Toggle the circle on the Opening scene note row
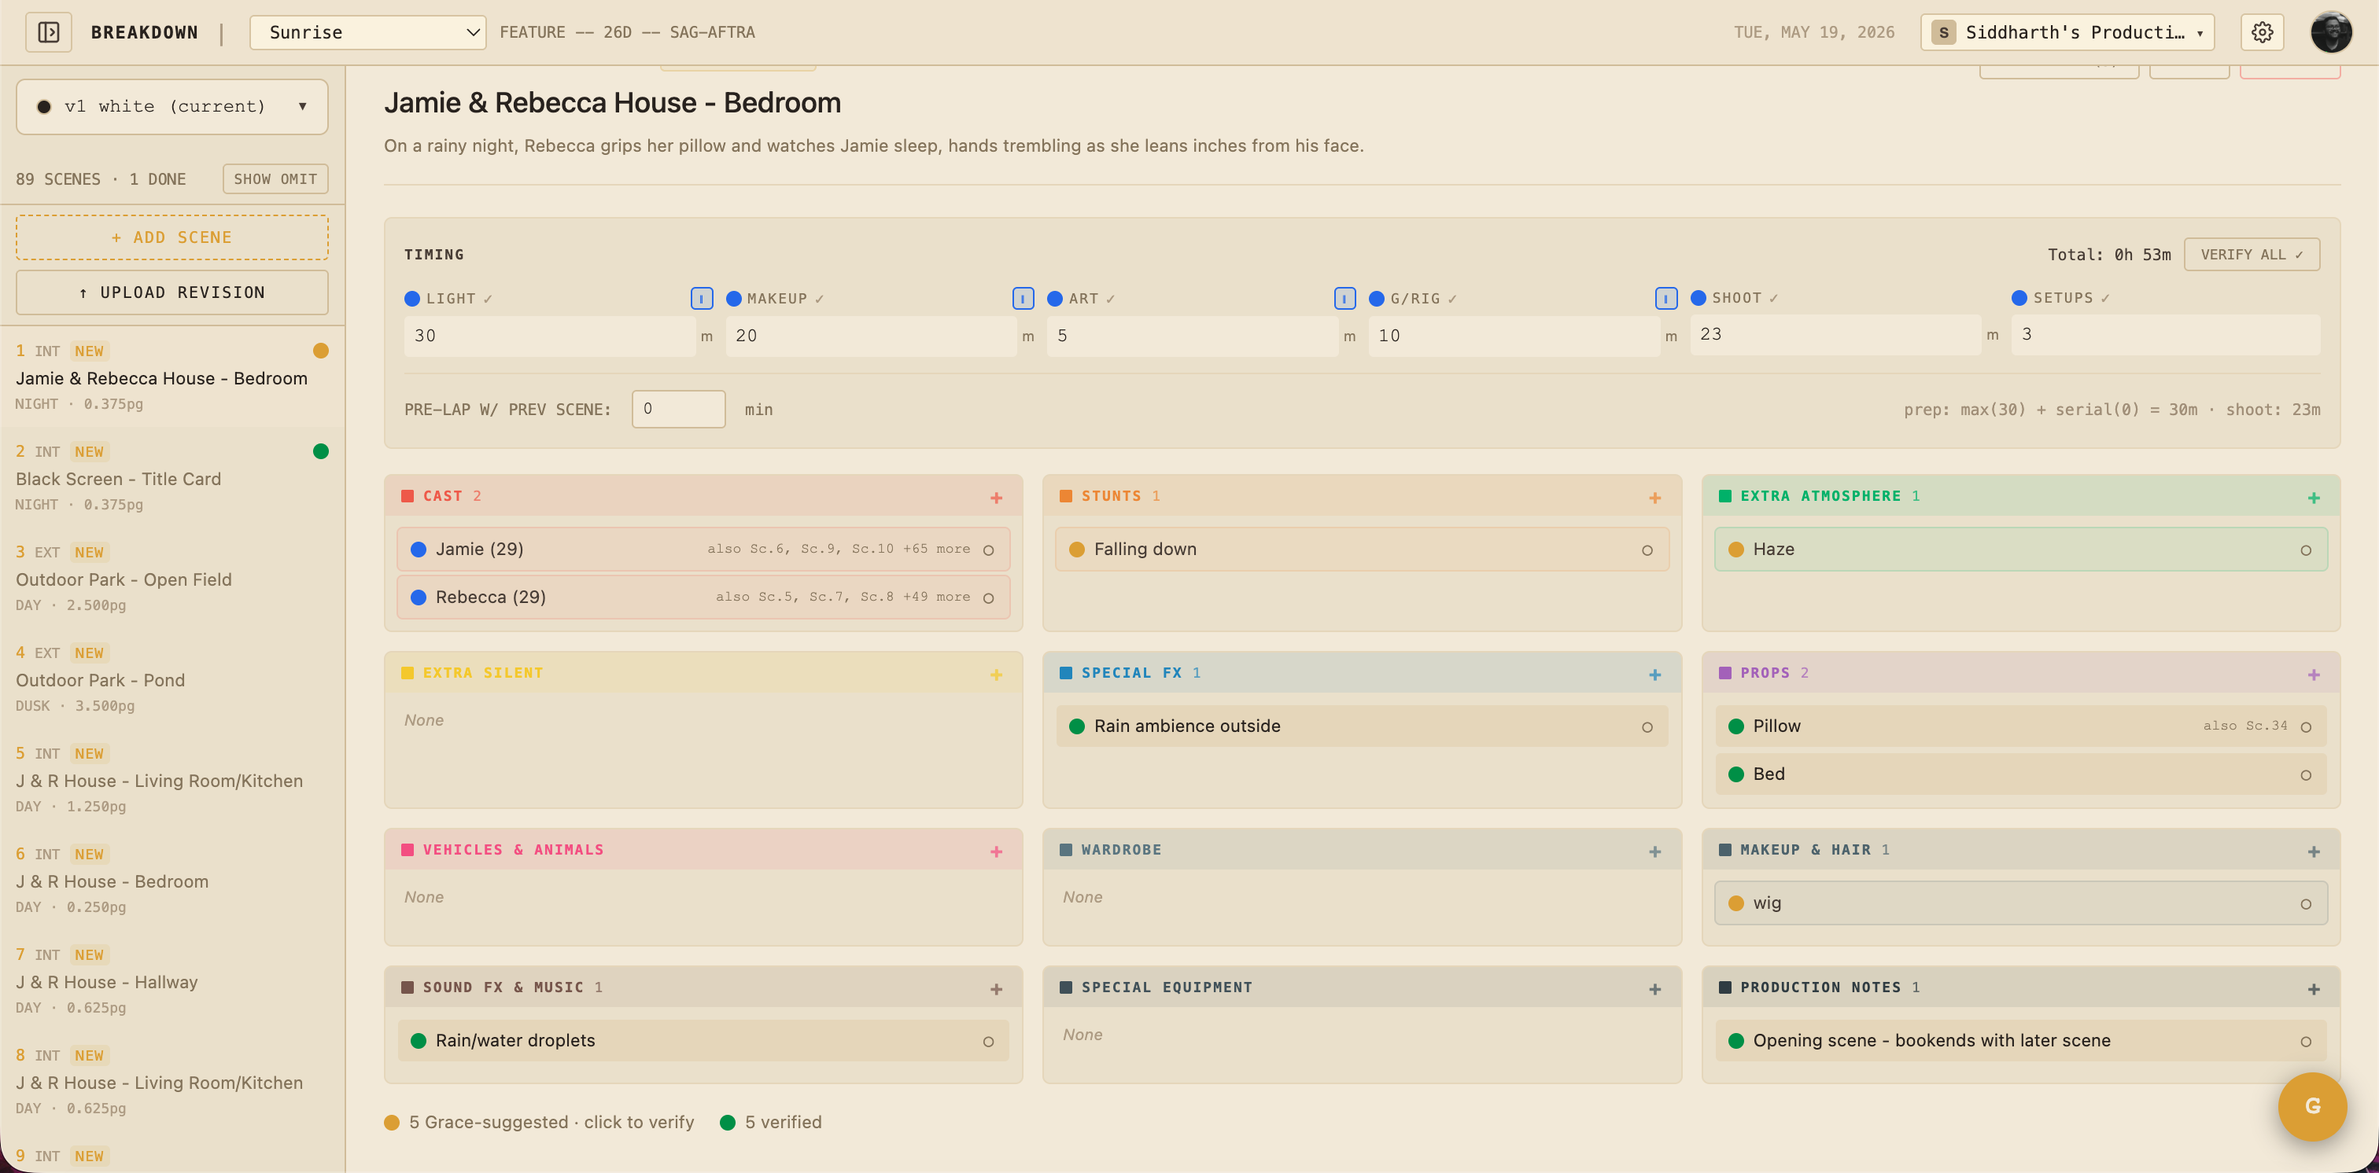 point(2305,1042)
